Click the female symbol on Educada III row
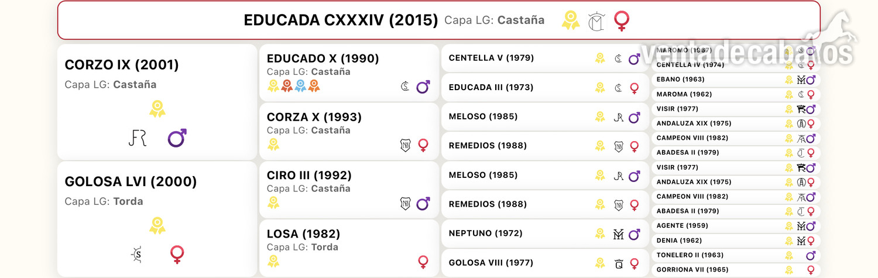 pyautogui.click(x=634, y=88)
